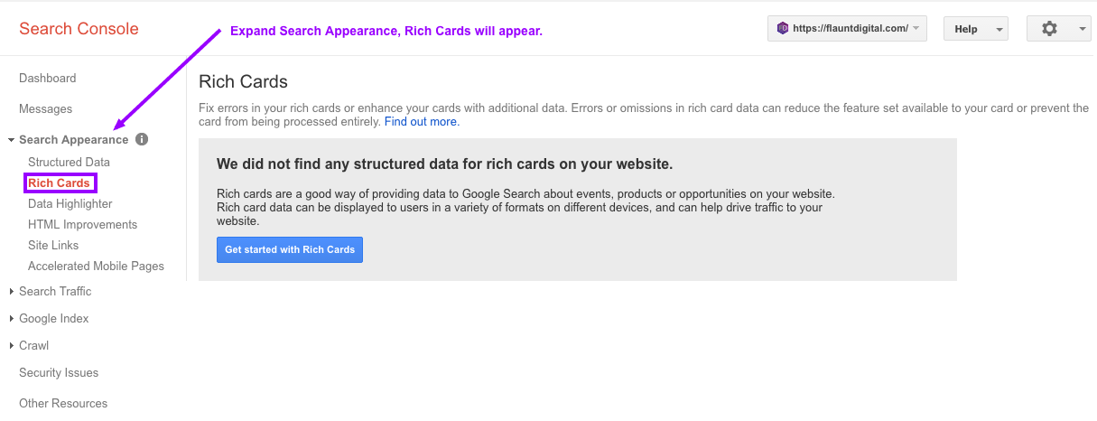Click Get started with Rich Cards
Image resolution: width=1097 pixels, height=421 pixels.
[290, 249]
